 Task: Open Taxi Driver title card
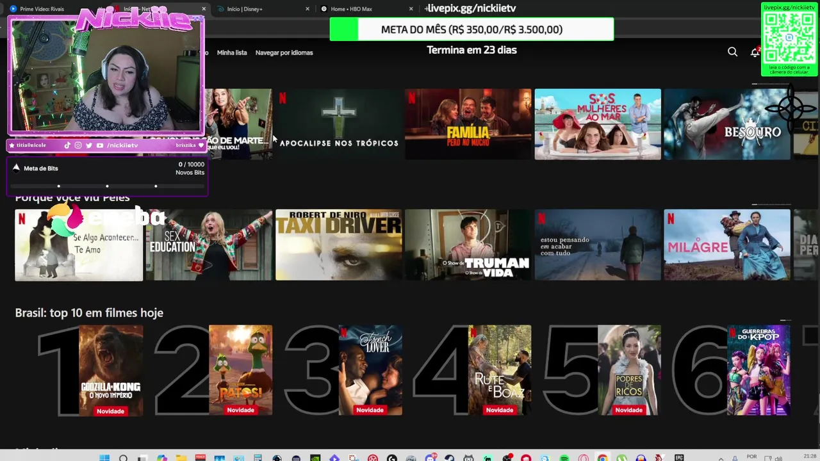pos(338,245)
